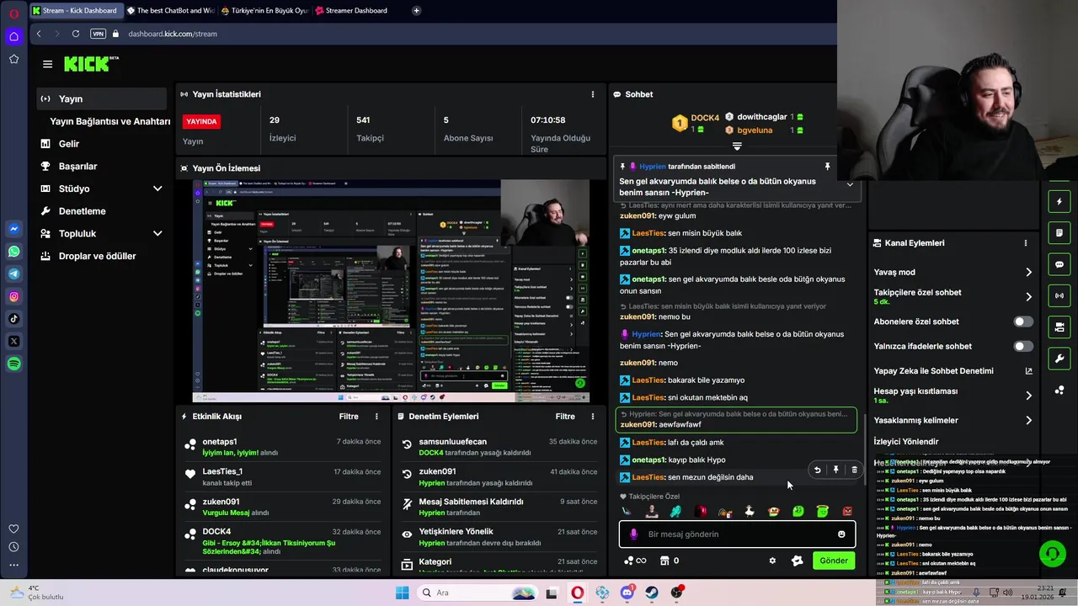
Task: Open Yayın İstatistikleri three-dot menu
Action: (593, 94)
